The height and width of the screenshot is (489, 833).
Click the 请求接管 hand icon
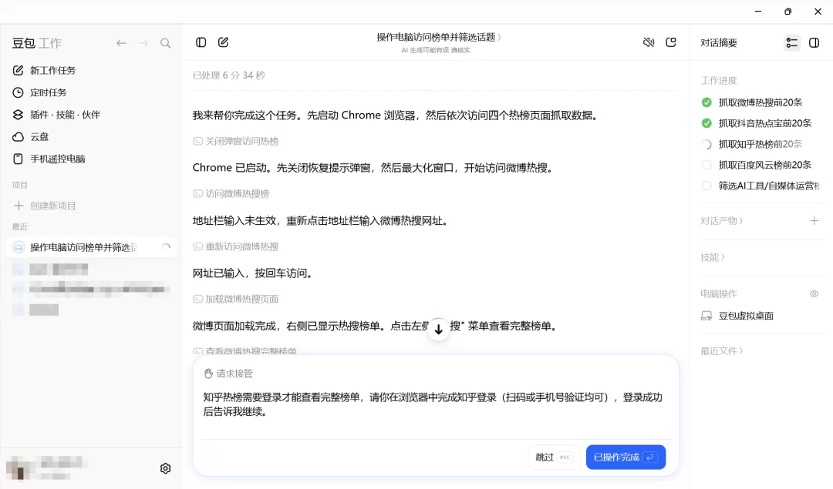(208, 374)
